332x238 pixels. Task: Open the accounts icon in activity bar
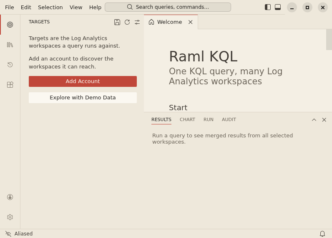[10, 197]
